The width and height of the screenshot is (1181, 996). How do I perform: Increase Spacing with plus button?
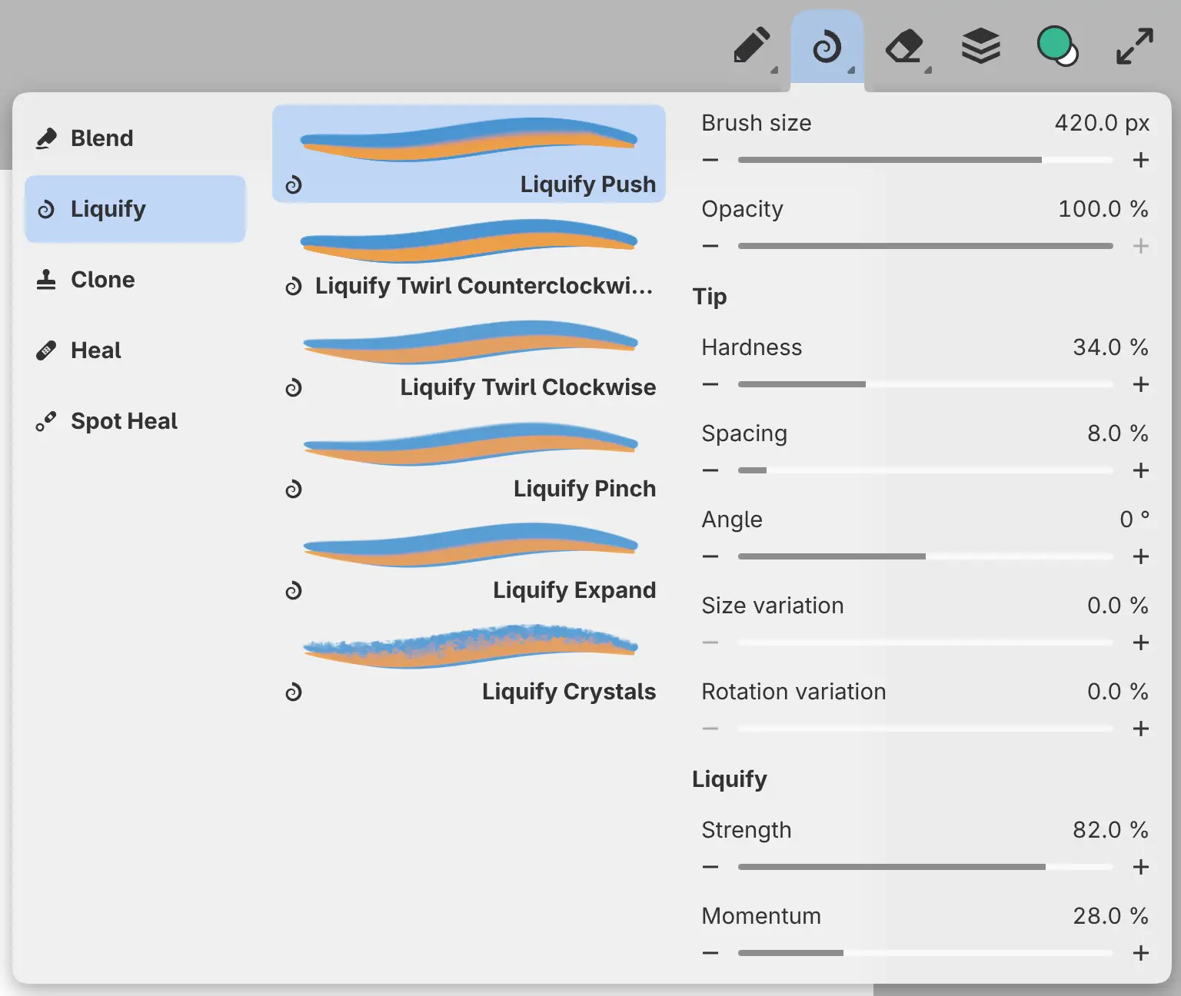(x=1141, y=470)
